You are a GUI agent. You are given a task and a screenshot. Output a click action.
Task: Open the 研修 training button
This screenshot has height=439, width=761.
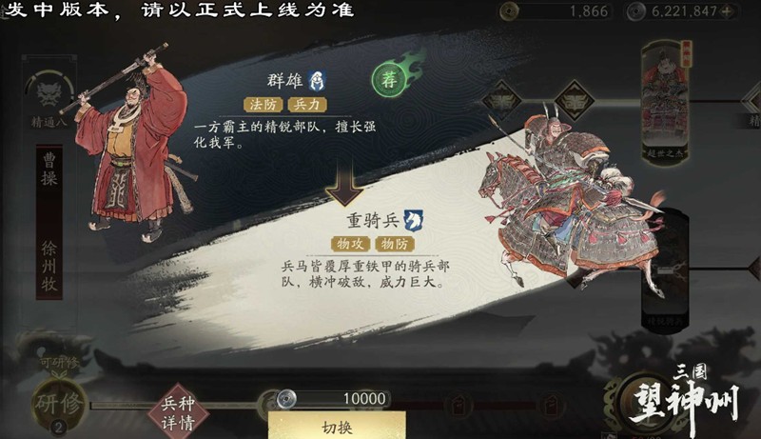(58, 404)
